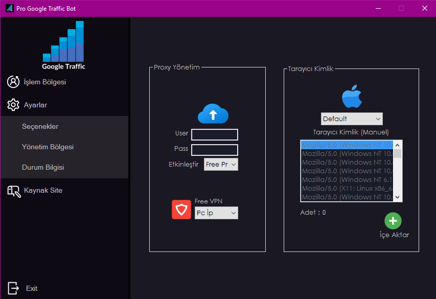The height and width of the screenshot is (299, 436).
Task: Click the app icon in the title bar
Action: (10, 8)
